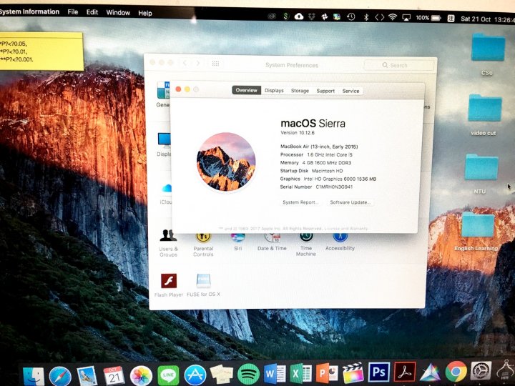Switch to the Service tab
515x386 pixels.
pyautogui.click(x=350, y=91)
